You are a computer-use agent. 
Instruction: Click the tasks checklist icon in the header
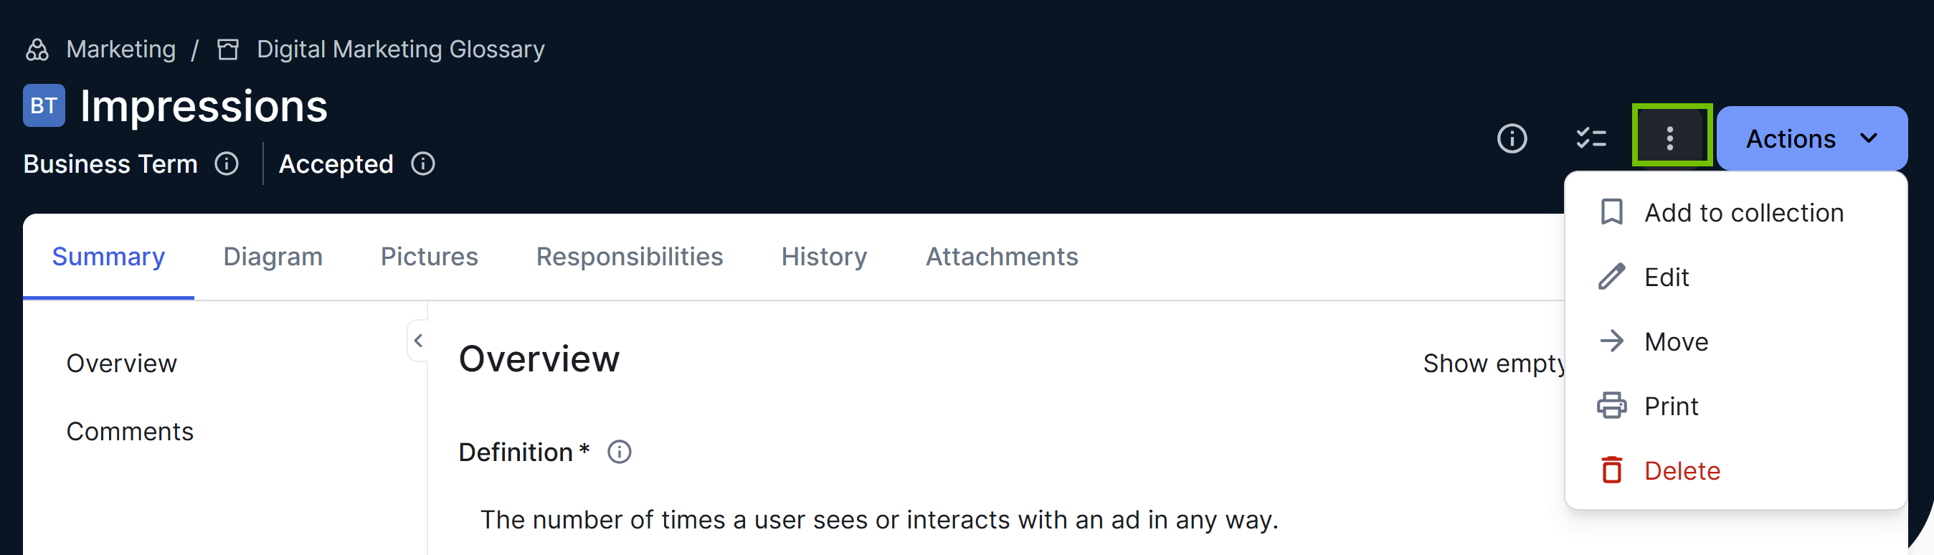[x=1592, y=138]
